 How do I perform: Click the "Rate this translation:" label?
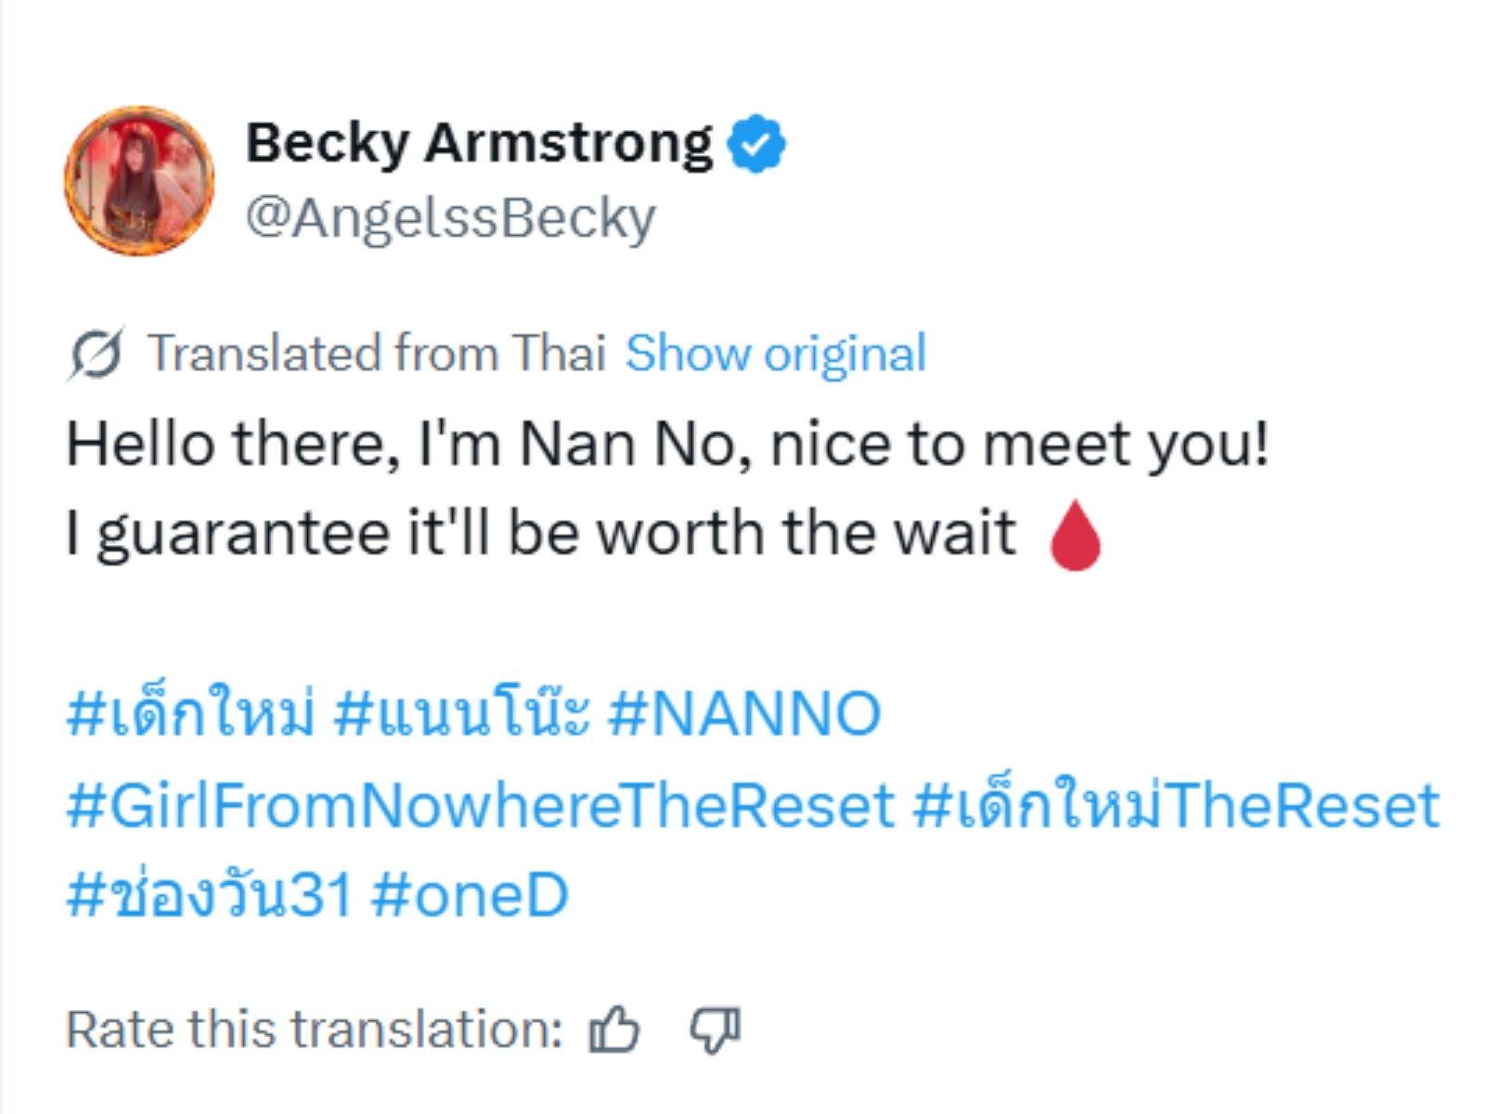coord(314,1030)
